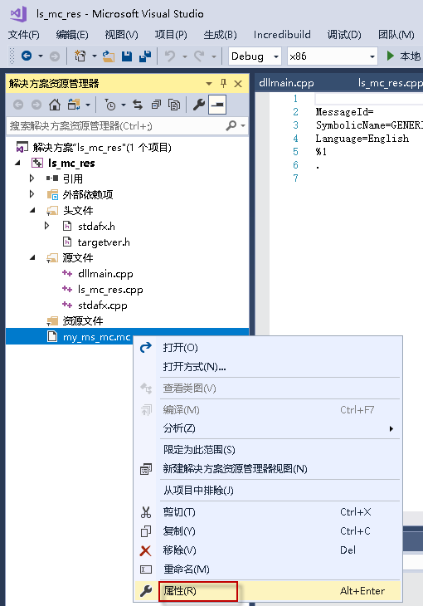Open the 文件(F) menu
This screenshot has height=606, width=423.
23,34
